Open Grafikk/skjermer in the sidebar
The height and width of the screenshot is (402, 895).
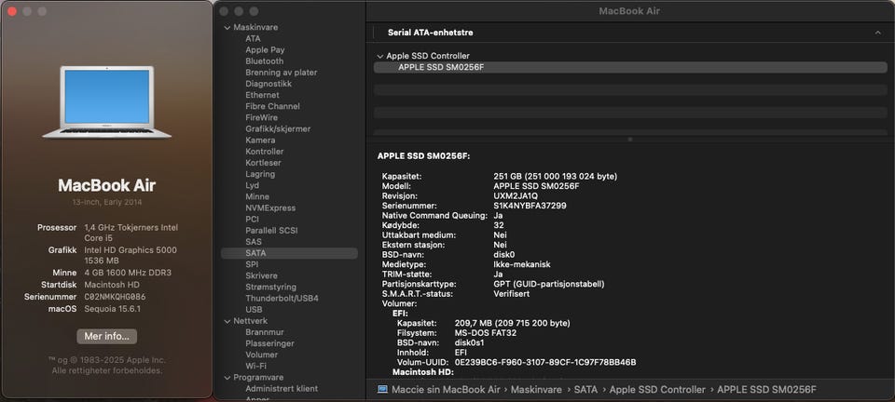coord(278,128)
